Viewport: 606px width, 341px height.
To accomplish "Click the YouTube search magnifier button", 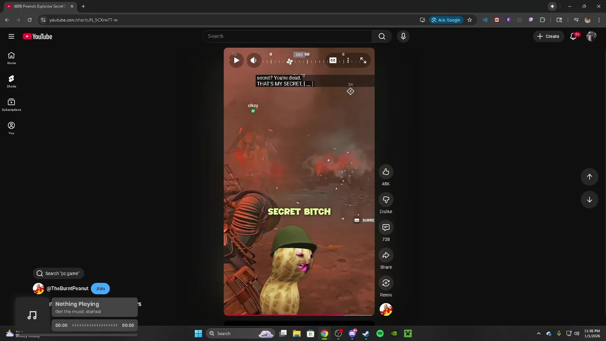I will pyautogui.click(x=382, y=36).
